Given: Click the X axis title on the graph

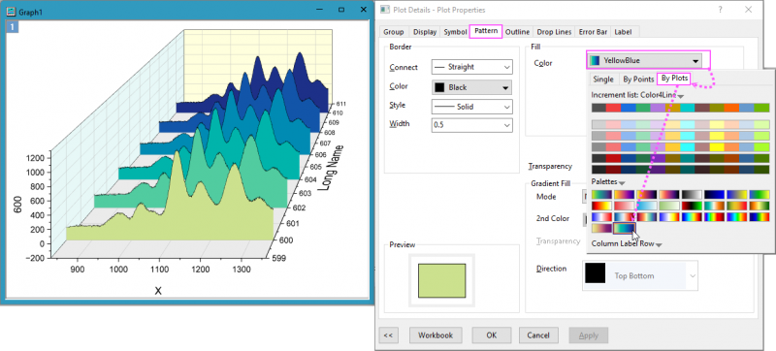Looking at the screenshot, I should click(x=158, y=291).
